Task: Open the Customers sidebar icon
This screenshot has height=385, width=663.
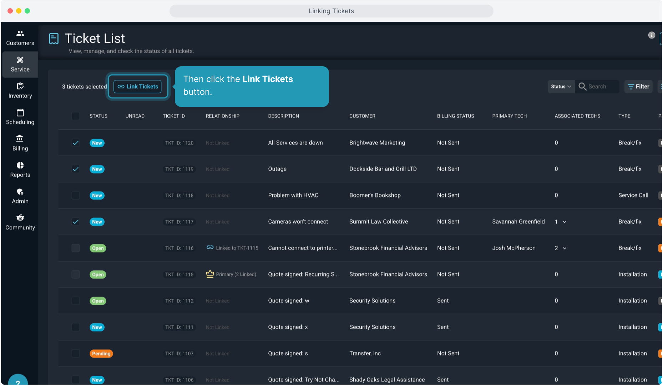Action: (x=20, y=34)
